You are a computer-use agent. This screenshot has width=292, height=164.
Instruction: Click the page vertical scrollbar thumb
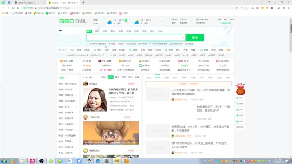tap(291, 29)
